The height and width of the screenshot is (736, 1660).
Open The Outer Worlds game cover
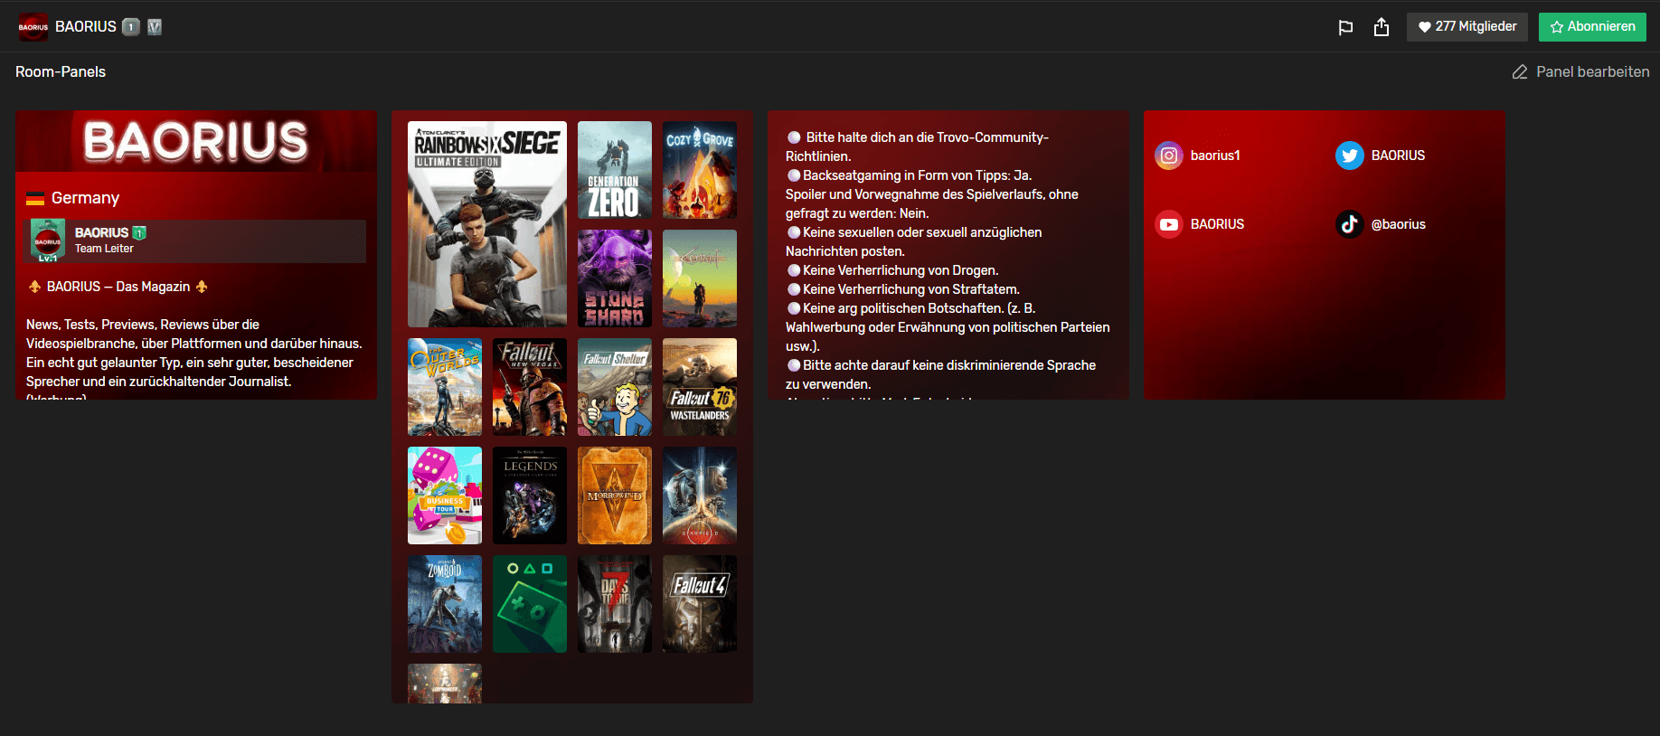pos(445,387)
